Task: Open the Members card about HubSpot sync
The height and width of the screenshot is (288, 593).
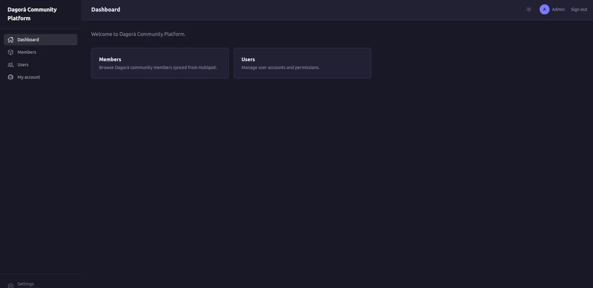Action: [160, 63]
